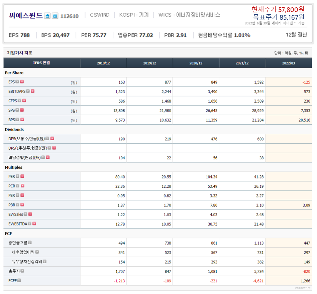Show help for the PSR row

pyautogui.click(x=18, y=195)
